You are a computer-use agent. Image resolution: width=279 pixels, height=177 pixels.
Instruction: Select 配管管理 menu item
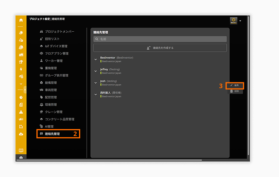click(48, 97)
